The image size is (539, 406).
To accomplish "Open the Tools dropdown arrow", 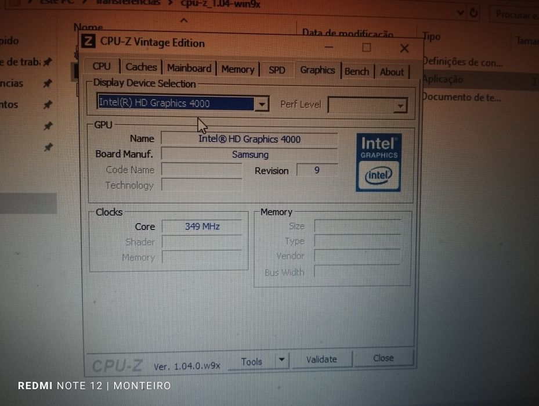I will 282,360.
